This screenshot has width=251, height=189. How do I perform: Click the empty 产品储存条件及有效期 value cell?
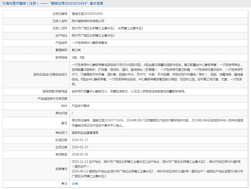click(160, 98)
